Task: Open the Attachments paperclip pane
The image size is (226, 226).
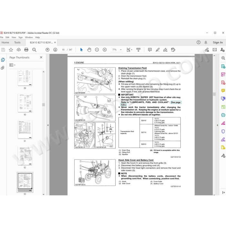Action: tap(3, 68)
